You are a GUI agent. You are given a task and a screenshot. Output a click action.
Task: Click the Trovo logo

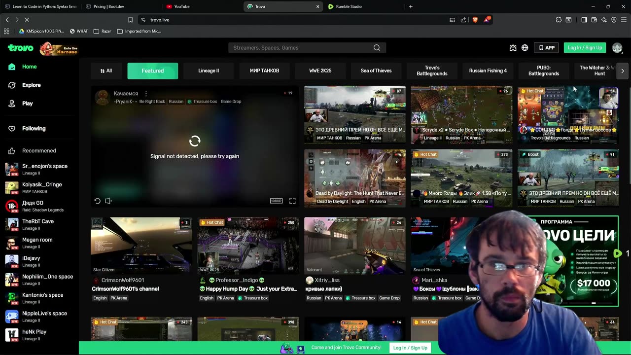(x=21, y=48)
